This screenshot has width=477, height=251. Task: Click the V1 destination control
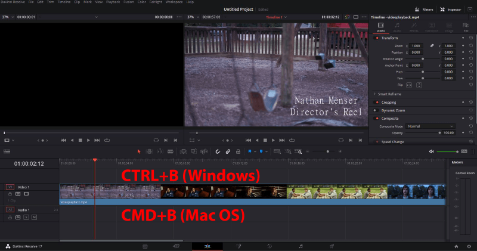click(10, 187)
